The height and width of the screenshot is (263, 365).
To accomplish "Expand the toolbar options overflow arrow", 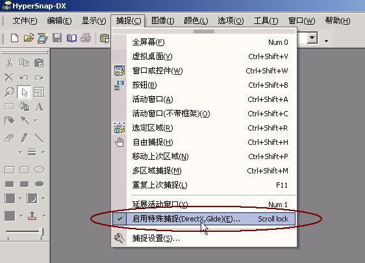I will pos(327,41).
